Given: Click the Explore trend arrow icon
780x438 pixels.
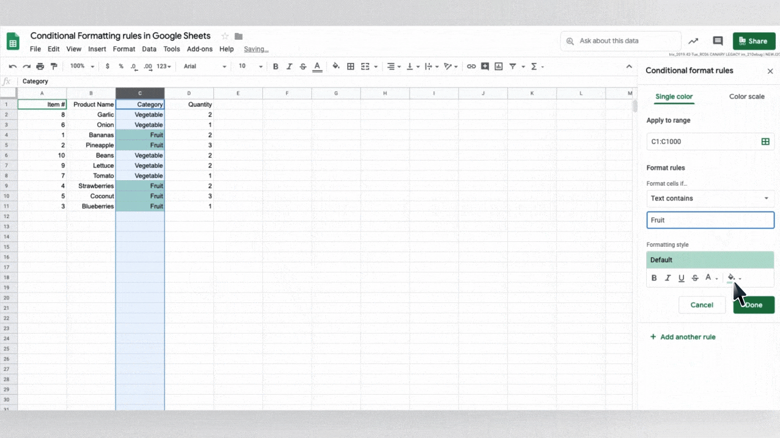Looking at the screenshot, I should (x=693, y=41).
